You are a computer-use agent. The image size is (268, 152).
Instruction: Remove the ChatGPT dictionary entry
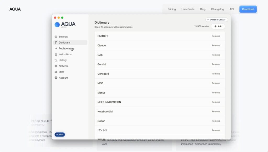pos(216,36)
